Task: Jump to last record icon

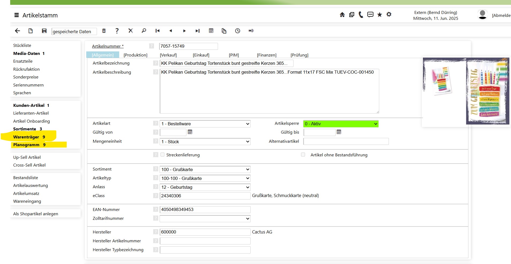Action: pos(197,31)
